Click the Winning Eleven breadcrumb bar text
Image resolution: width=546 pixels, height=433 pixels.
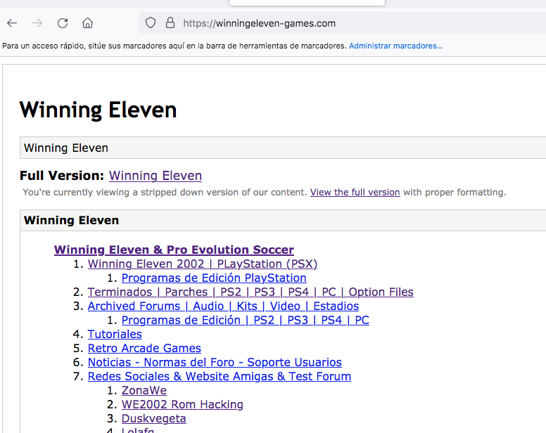pos(66,148)
